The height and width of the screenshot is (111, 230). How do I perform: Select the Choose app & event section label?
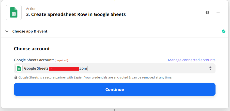click(x=30, y=31)
